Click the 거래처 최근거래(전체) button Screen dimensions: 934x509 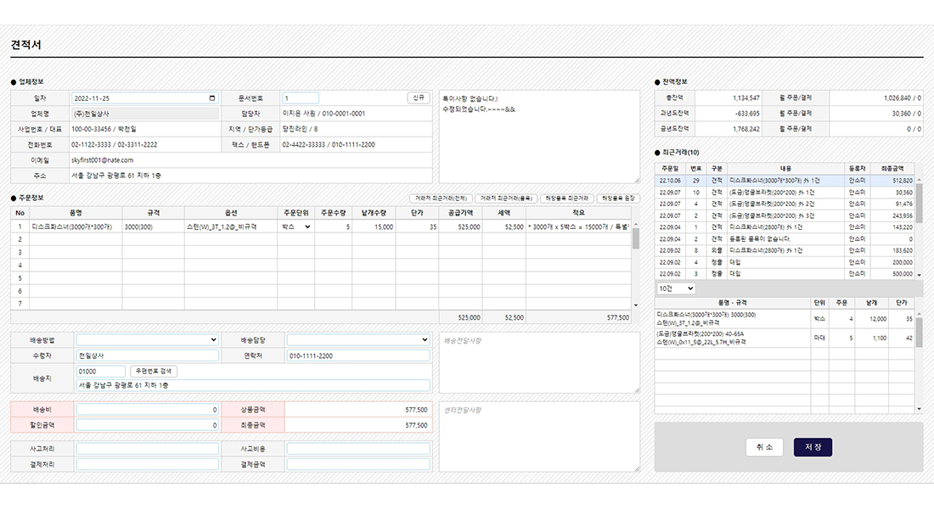click(x=441, y=199)
